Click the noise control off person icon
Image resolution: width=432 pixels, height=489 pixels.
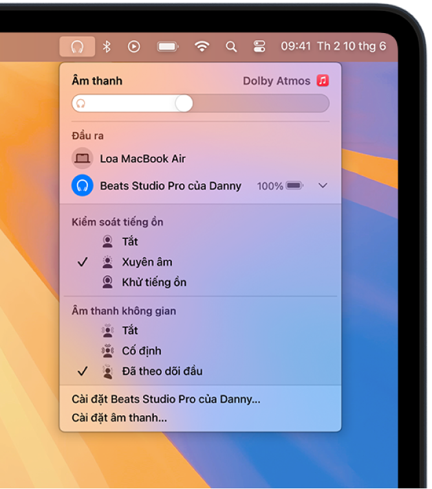[107, 242]
